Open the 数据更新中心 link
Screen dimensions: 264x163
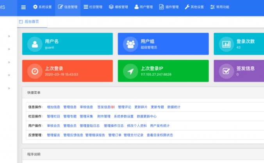point(147,117)
